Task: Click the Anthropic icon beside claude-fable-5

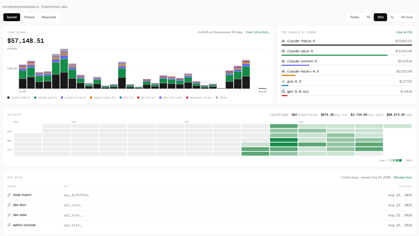Action: (x=283, y=41)
